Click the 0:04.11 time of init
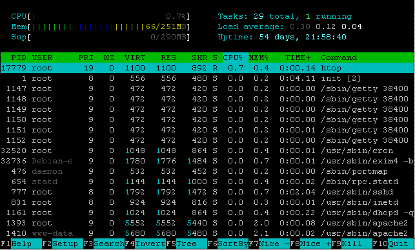This screenshot has height=250, width=415. (298, 78)
